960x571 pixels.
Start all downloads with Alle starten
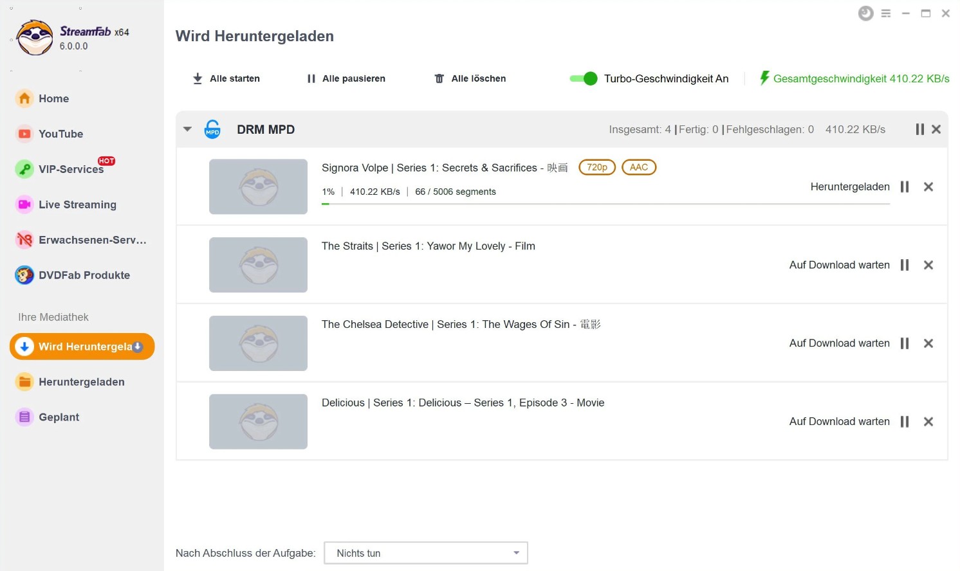pos(226,78)
